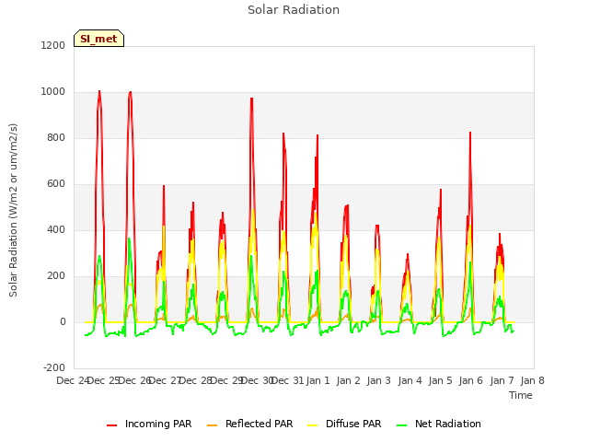This screenshot has height=442, width=589.
Task: Click the -200 y-axis tick label
Action: click(x=54, y=367)
